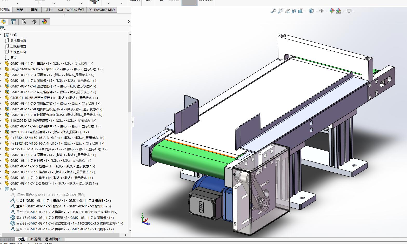Viewport: 407px width, 244px height.
Task: Select GMK1-03-11-7-6 同步带护罩<1> component
Action: [x=55, y=126]
